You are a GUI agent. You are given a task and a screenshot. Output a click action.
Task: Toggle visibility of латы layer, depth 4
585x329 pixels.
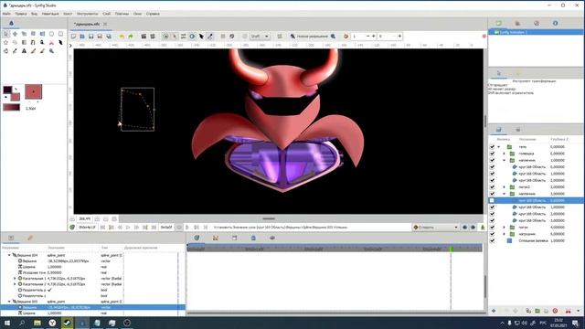(492, 228)
